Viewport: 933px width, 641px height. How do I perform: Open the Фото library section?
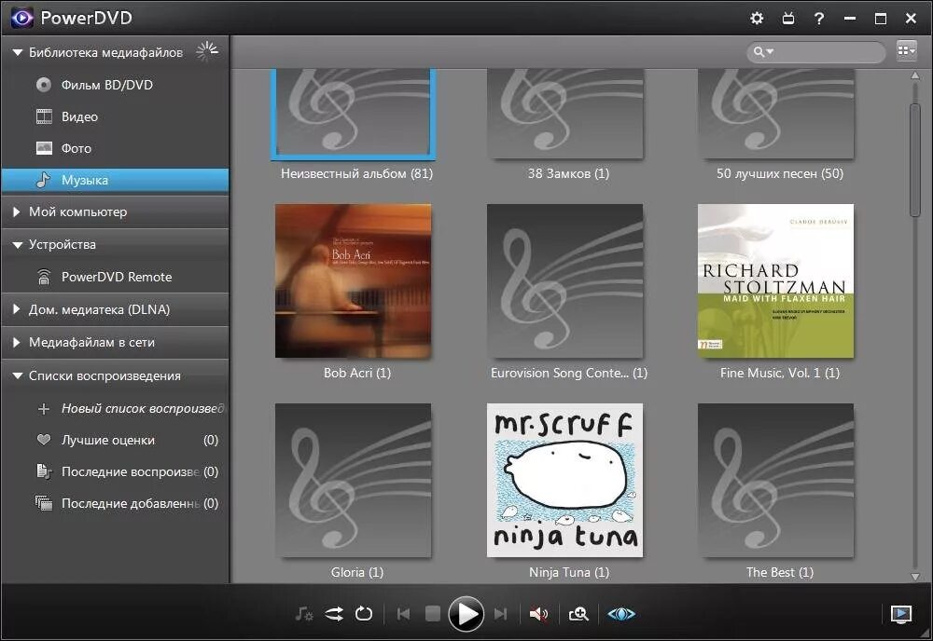[115, 148]
